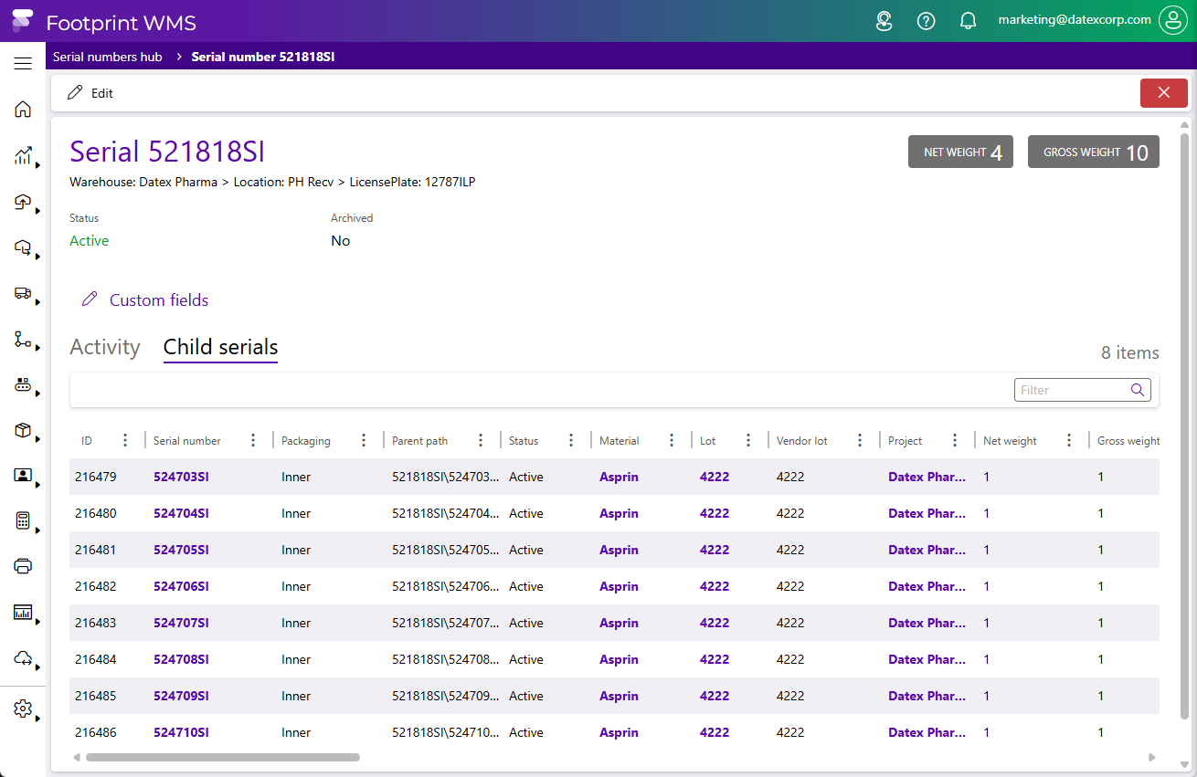Go to the Home icon in sidebar

(23, 110)
